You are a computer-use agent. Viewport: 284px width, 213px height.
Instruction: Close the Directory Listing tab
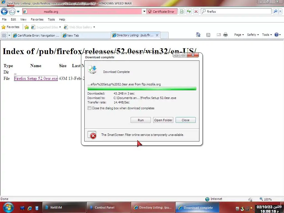(157, 35)
